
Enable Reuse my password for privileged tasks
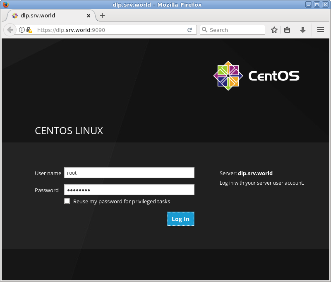[x=67, y=201]
